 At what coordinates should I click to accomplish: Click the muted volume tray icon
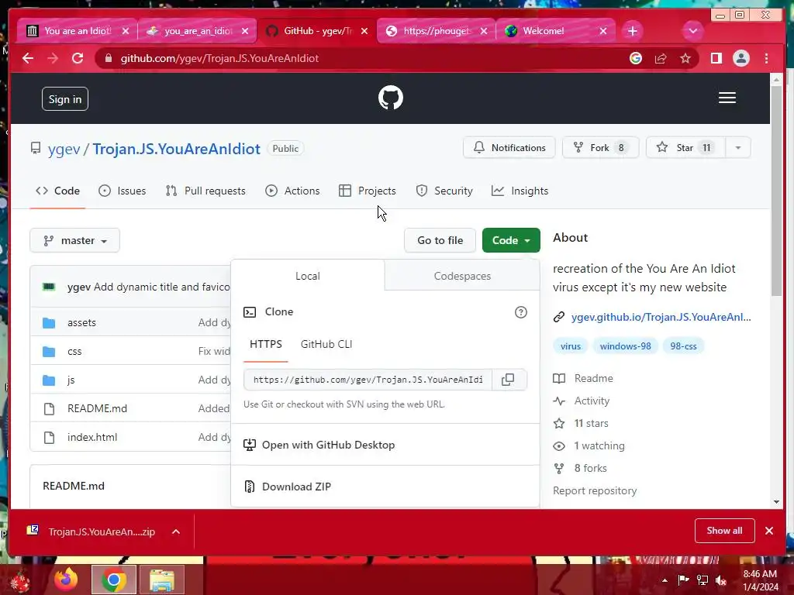720,580
